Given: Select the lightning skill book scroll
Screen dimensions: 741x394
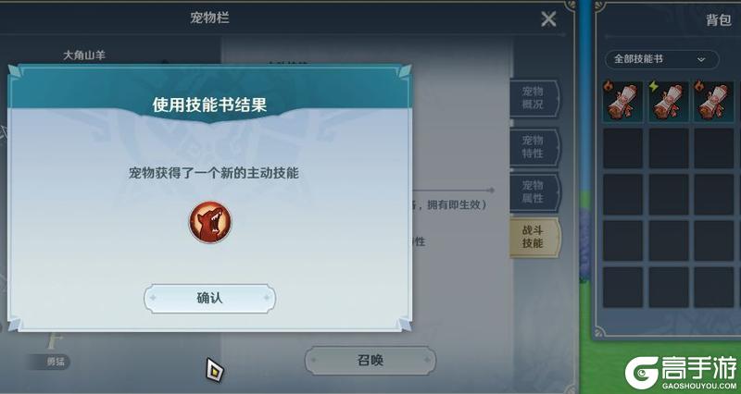Looking at the screenshot, I should tap(668, 102).
